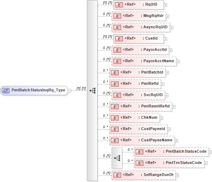Select the MsgRqHdr element name
212x182 pixels.
coord(154,16)
